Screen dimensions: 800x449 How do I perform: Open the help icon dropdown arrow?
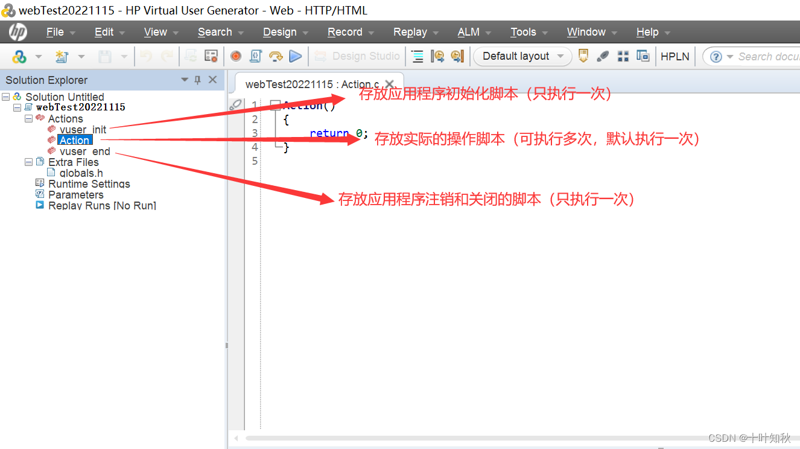[x=729, y=57]
